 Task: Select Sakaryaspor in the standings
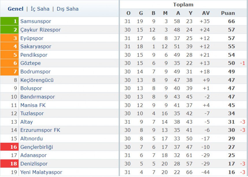[36, 46]
